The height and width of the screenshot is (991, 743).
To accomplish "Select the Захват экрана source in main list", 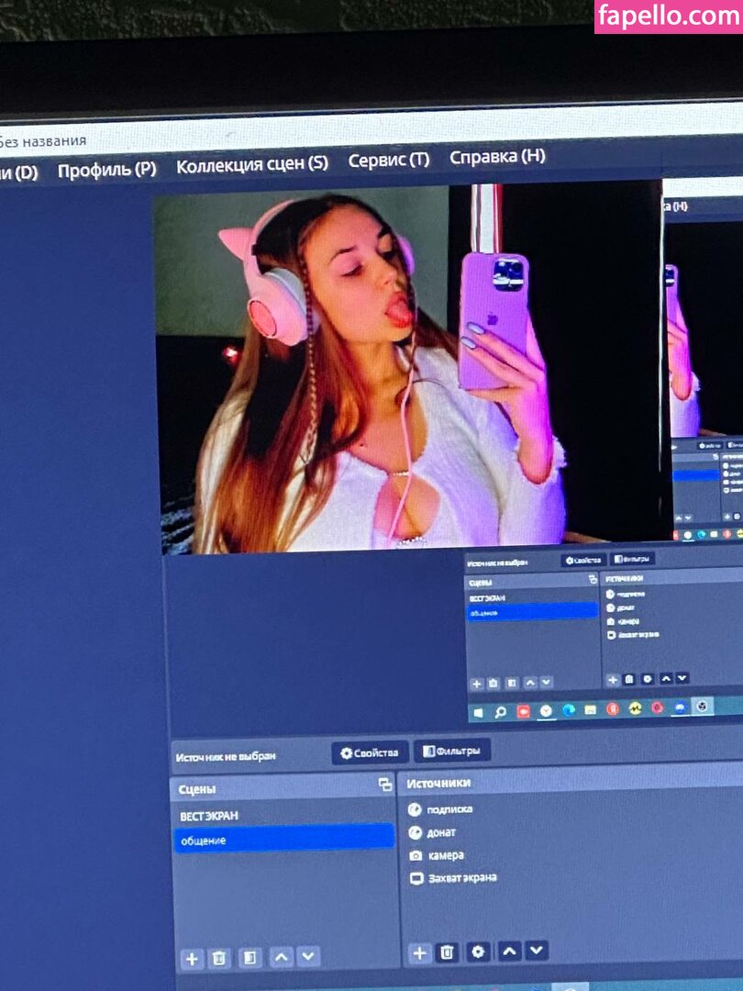I will click(462, 878).
